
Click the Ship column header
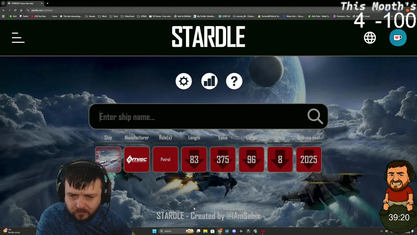[108, 138]
